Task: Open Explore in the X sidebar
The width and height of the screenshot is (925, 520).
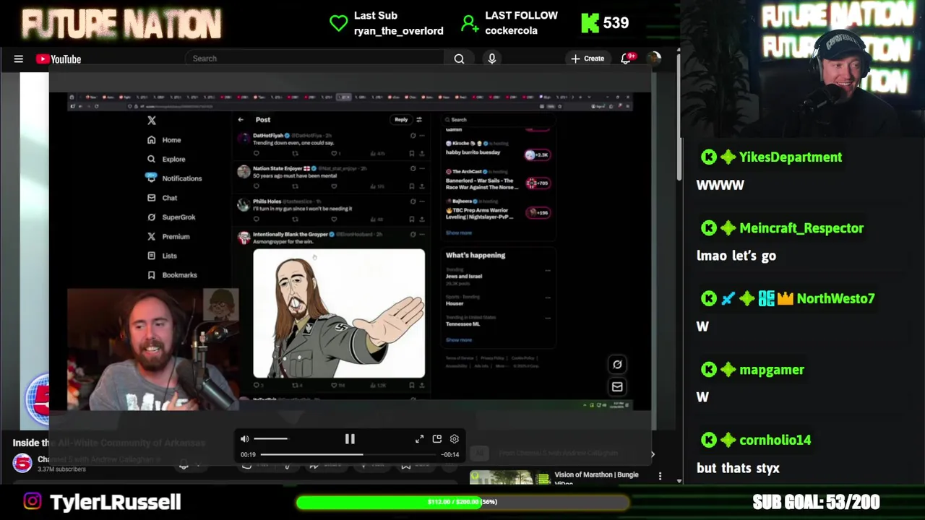Action: coord(166,159)
